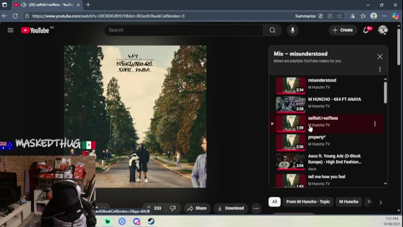Open Discord from taskbar

[x=137, y=221]
